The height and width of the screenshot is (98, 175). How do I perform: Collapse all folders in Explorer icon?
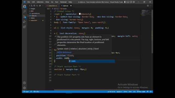click(40, 6)
